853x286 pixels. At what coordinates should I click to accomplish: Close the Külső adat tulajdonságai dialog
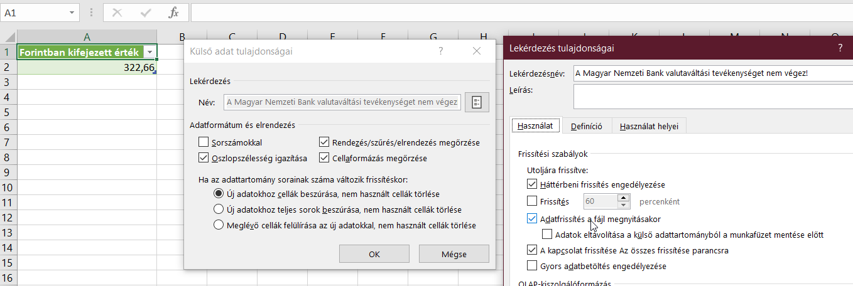point(477,51)
